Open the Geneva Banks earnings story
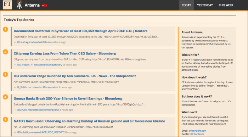The width and height of the screenshot is (248, 137). coord(68,99)
